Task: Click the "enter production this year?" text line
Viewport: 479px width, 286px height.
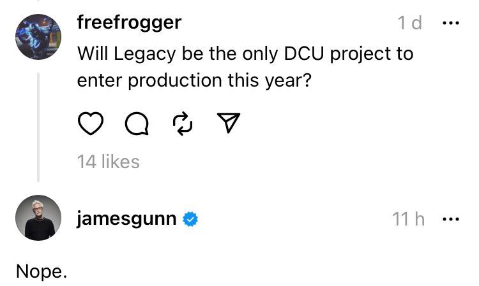Action: (x=194, y=81)
